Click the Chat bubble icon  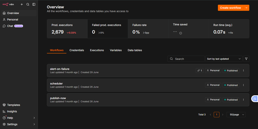pyautogui.click(x=4, y=26)
